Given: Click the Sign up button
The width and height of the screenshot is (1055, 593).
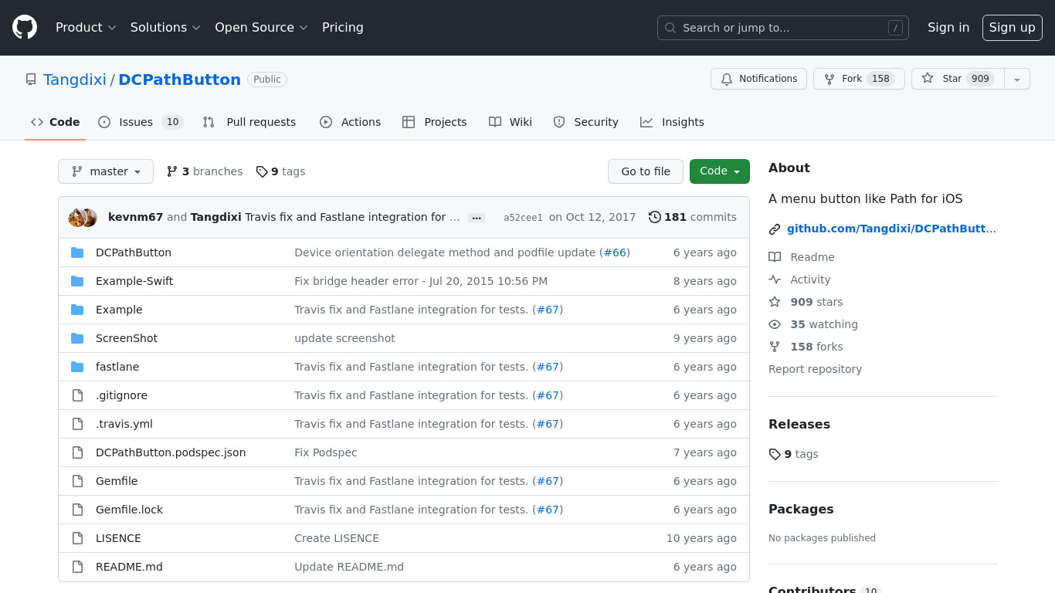Looking at the screenshot, I should click(1013, 28).
